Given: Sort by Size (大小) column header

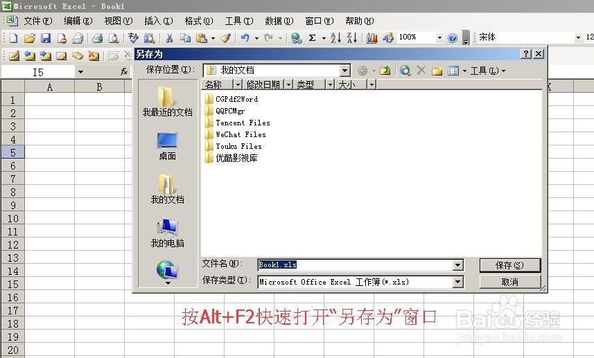Looking at the screenshot, I should (351, 84).
